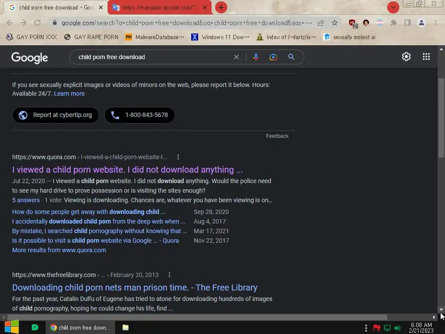Click the striped flag extension icon
The image size is (445, 334).
[x=380, y=23]
